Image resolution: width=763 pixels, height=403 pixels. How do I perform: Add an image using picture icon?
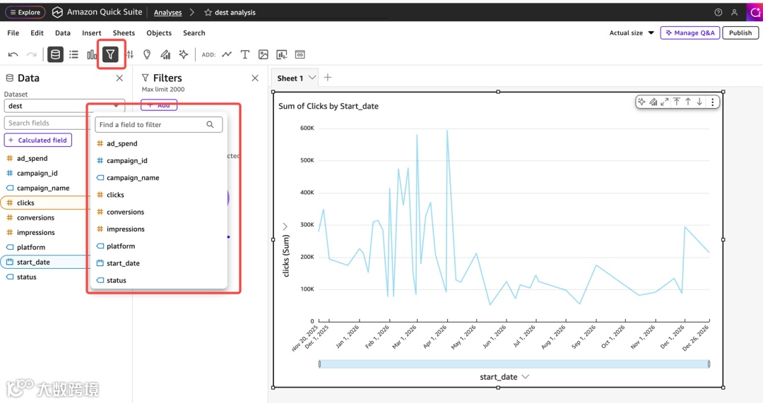pyautogui.click(x=264, y=54)
